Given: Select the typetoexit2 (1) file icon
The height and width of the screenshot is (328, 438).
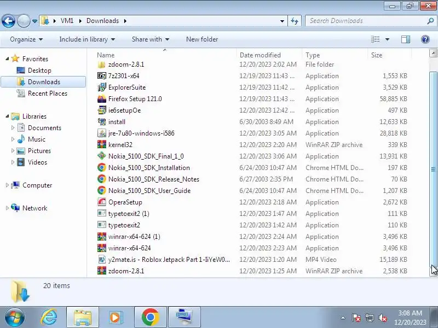Looking at the screenshot, I should pos(102,213).
